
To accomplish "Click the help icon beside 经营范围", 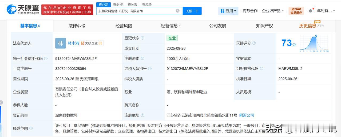I will tap(31, 128).
